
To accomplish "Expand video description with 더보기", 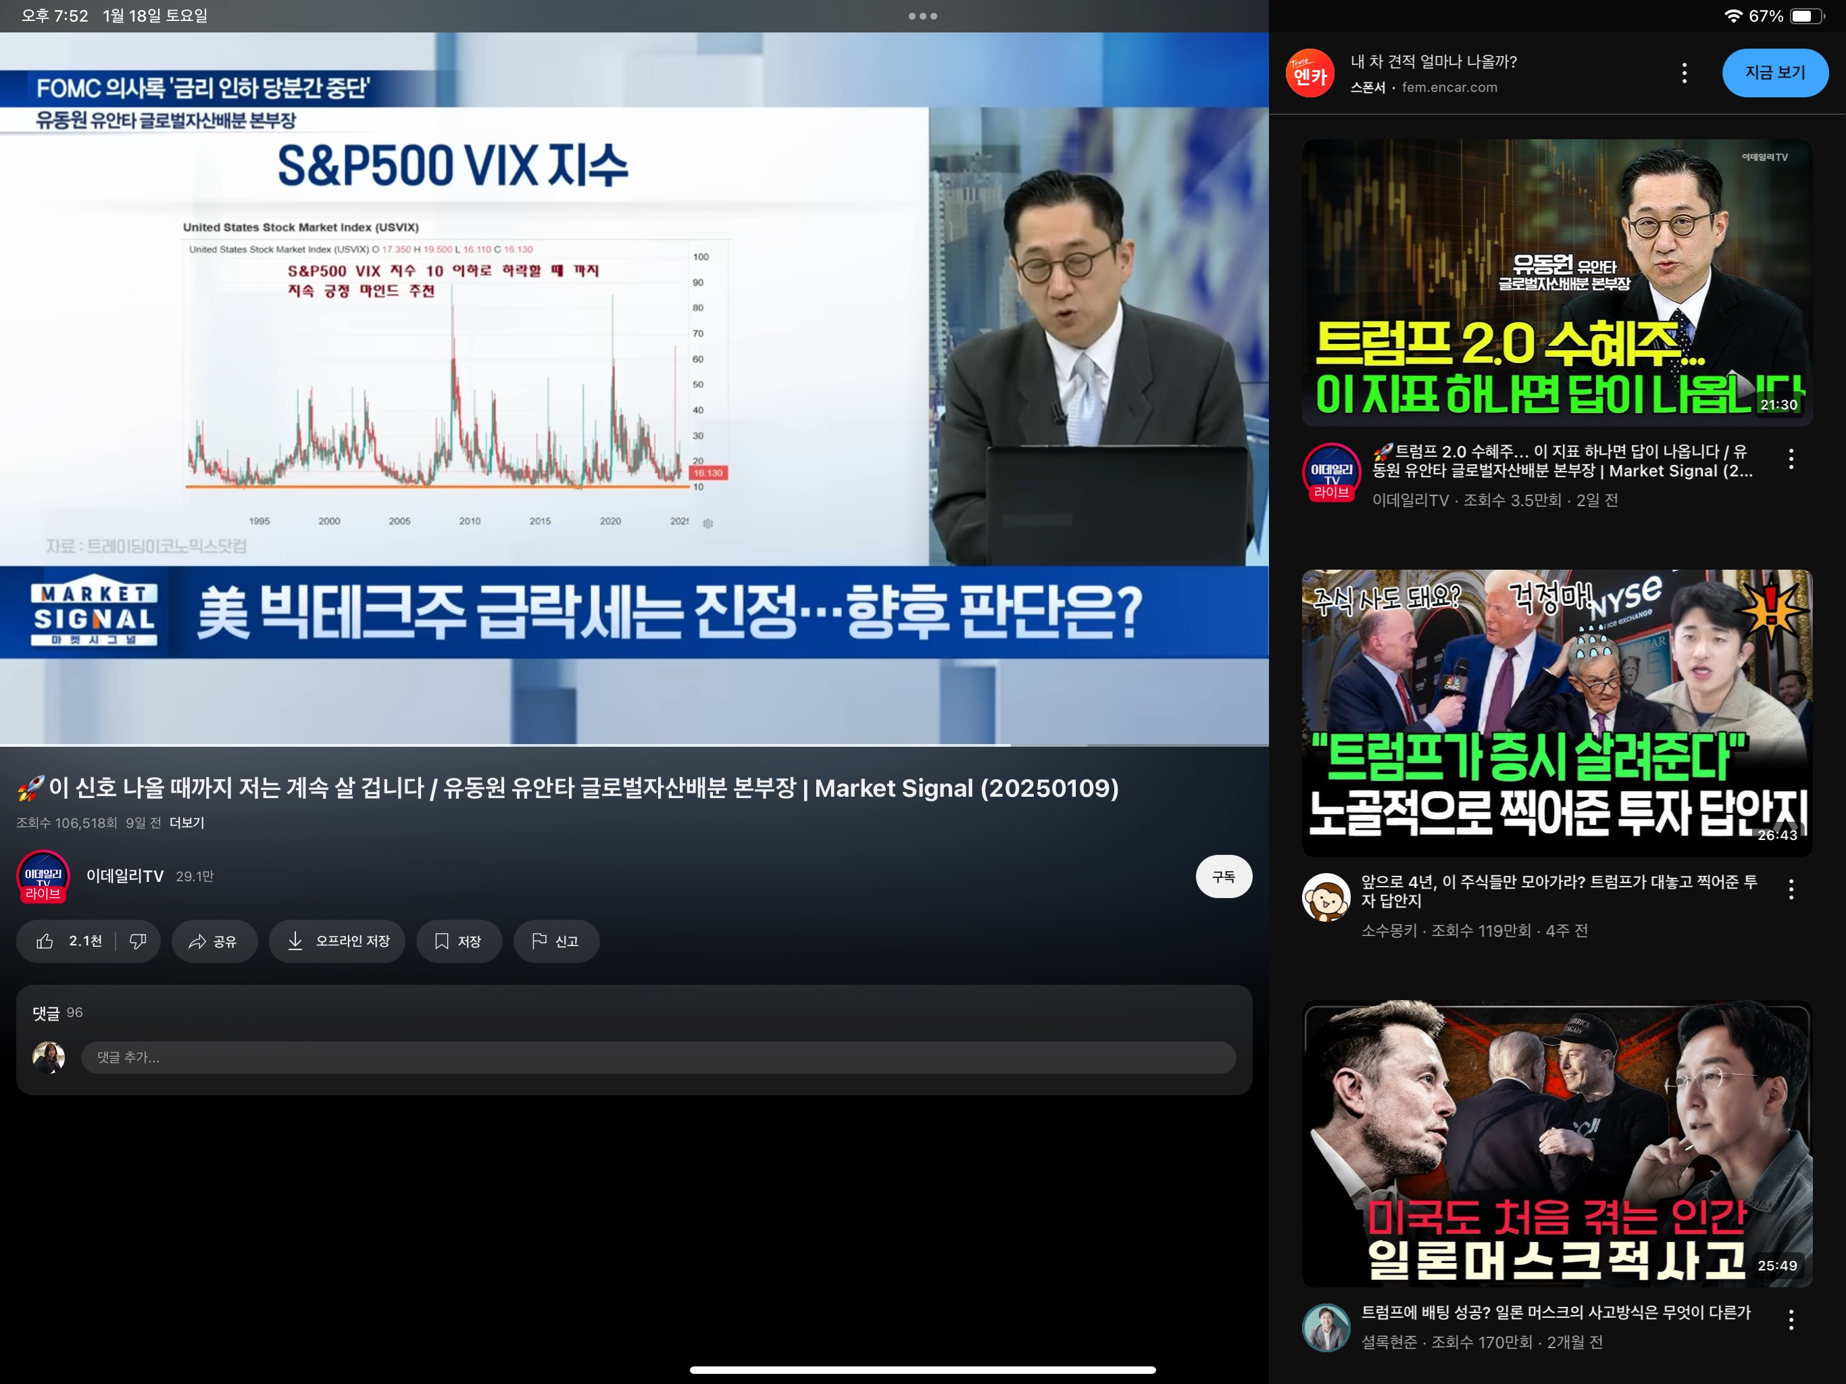I will point(187,822).
